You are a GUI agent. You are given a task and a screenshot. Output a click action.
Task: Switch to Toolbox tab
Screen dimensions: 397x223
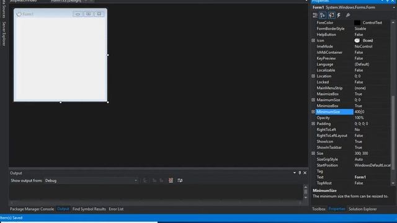click(319, 209)
